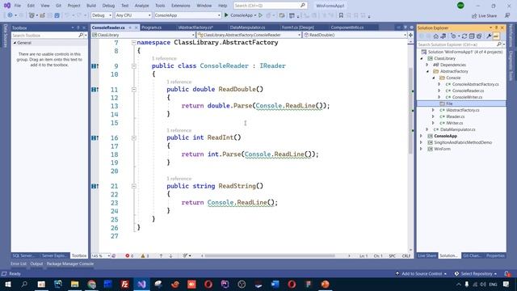The height and width of the screenshot is (291, 517).
Task: Click the Visual Studio taskbar icon
Action: (142, 284)
